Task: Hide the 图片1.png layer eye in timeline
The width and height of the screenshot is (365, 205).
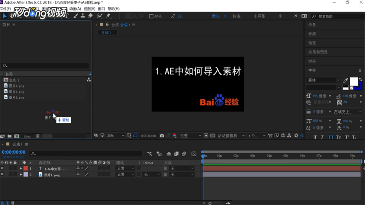Action: click(x=2, y=174)
